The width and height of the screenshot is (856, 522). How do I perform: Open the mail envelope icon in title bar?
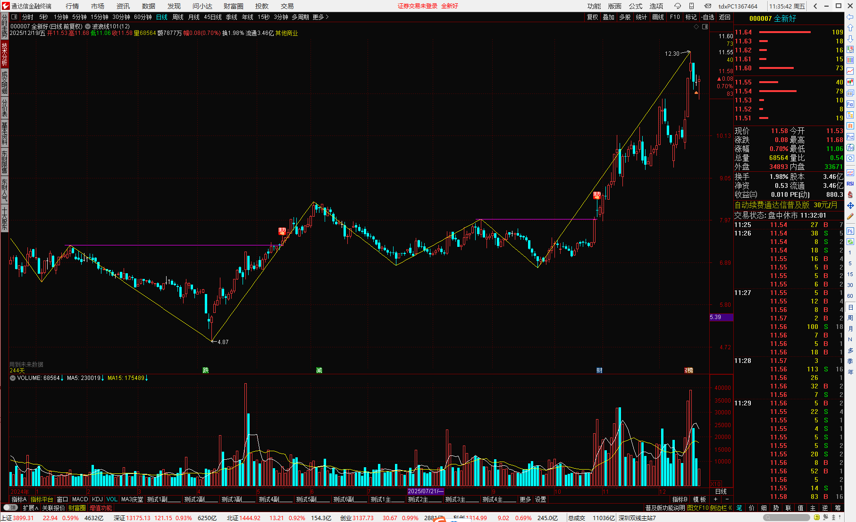pyautogui.click(x=708, y=6)
